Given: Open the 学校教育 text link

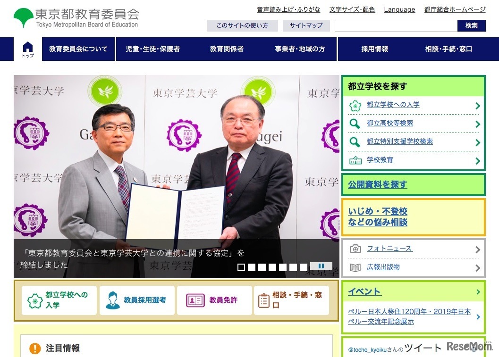Looking at the screenshot, I should pos(380,160).
